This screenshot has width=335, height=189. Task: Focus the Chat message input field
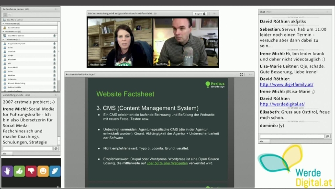coord(292,136)
